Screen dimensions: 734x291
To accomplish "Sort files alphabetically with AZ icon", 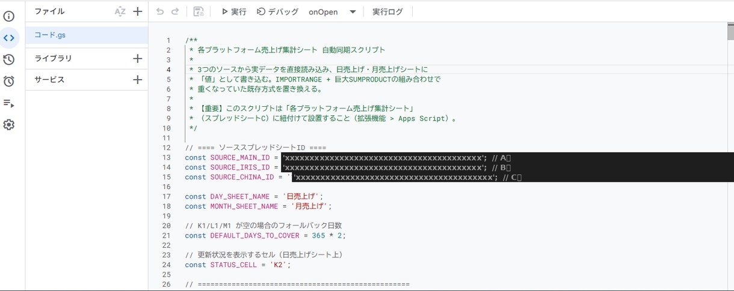I will coord(120,11).
